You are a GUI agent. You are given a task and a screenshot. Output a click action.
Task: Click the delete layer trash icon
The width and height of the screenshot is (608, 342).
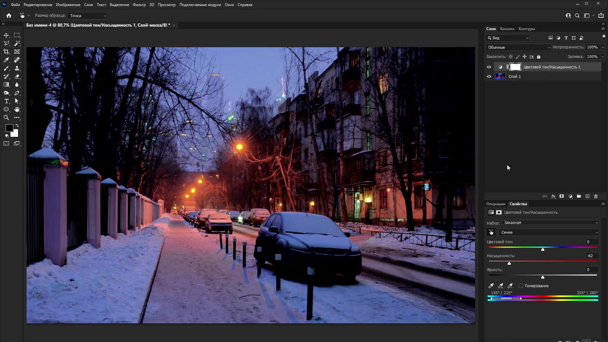click(x=596, y=196)
